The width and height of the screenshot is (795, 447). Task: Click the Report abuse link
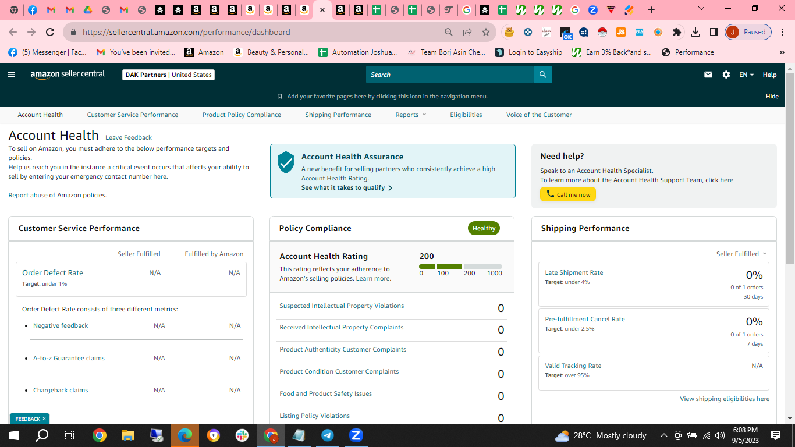coord(28,195)
